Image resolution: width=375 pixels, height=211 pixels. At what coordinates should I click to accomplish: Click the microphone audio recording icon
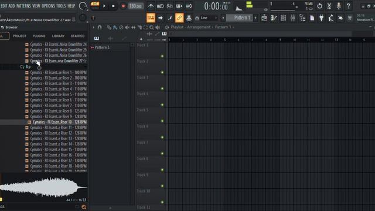point(339,6)
